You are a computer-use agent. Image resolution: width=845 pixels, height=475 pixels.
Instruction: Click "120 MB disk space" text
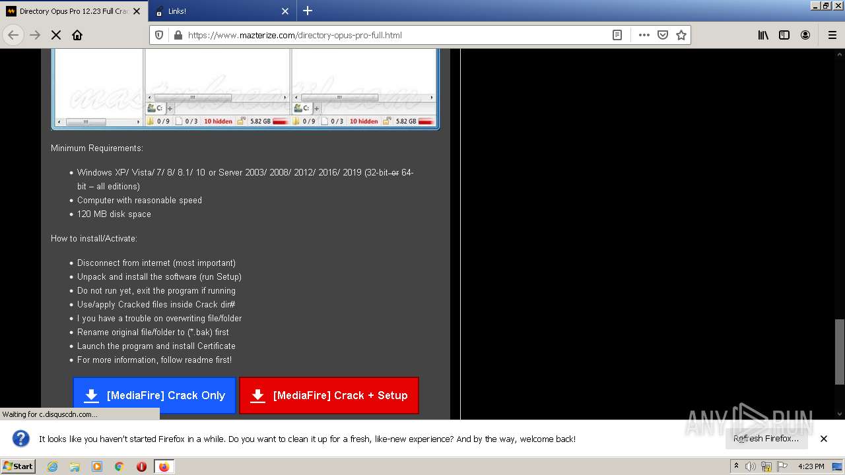(x=114, y=214)
